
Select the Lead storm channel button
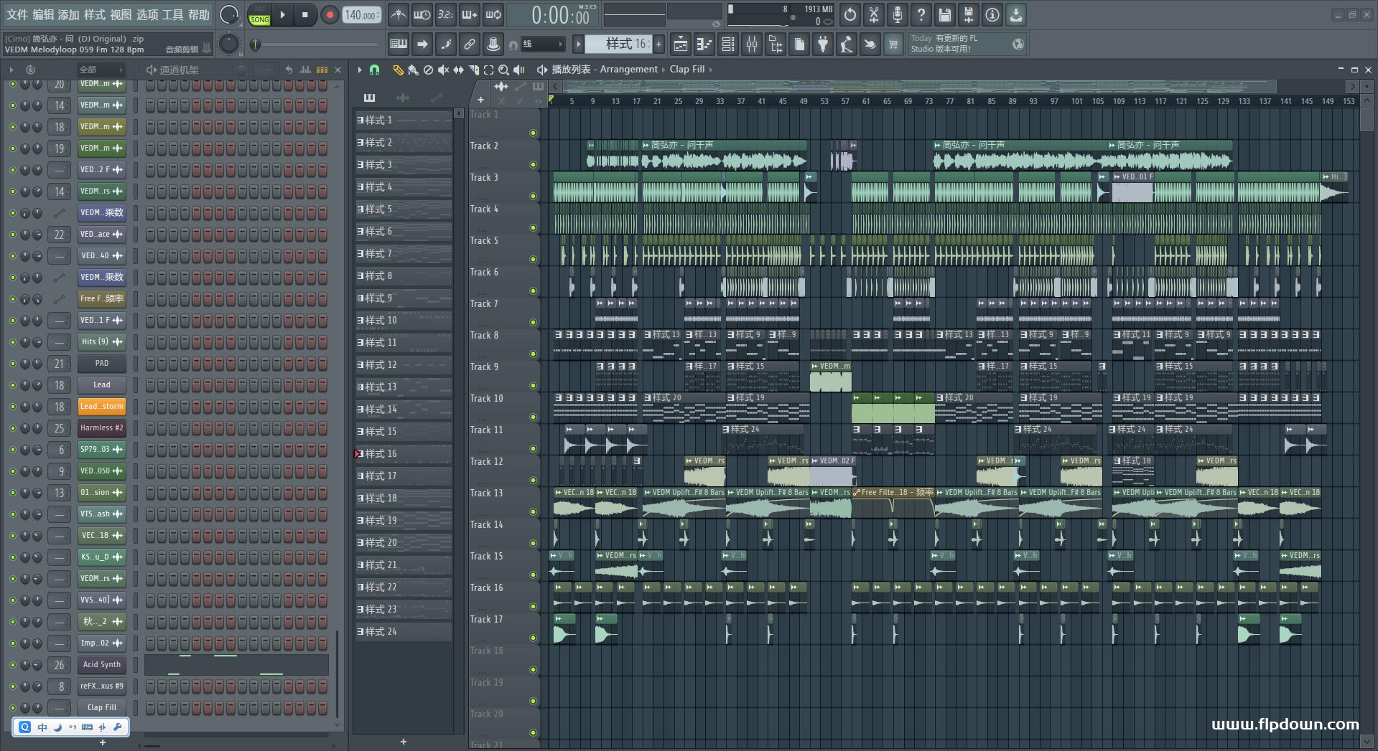[x=101, y=407]
